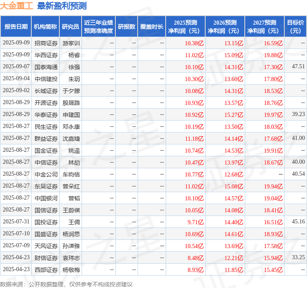The image size is (307, 288).
Task: Click researcher name 申建国
Action: click(x=71, y=115)
